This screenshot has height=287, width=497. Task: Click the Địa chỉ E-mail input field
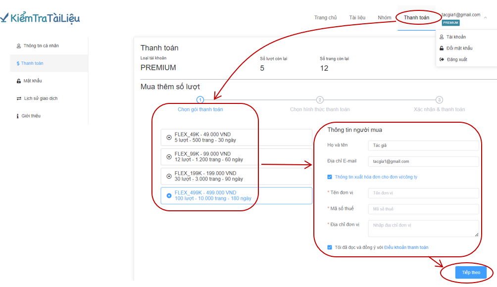click(423, 161)
